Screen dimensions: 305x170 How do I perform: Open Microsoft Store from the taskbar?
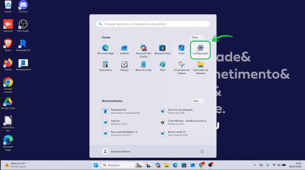(184, 165)
